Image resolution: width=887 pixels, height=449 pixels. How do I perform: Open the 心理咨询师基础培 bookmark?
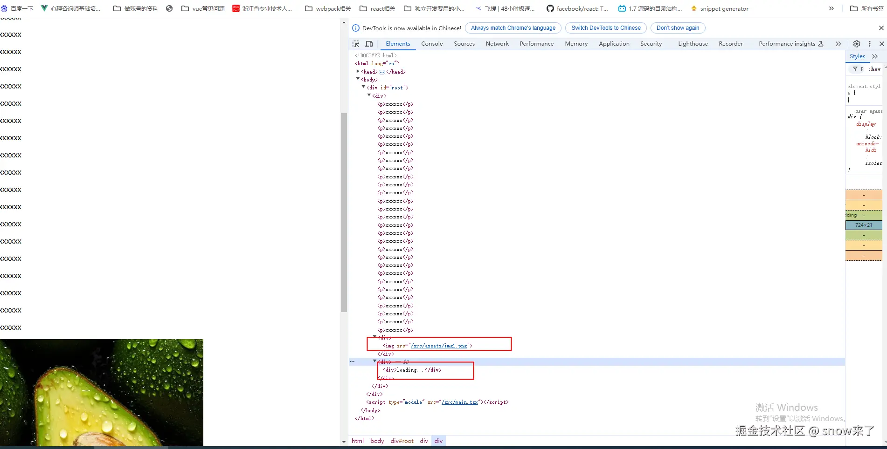pyautogui.click(x=71, y=8)
